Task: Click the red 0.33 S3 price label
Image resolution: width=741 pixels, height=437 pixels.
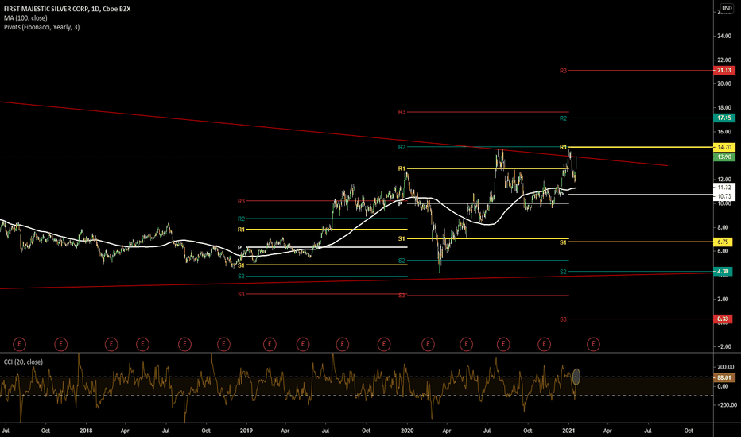Action: 723,319
